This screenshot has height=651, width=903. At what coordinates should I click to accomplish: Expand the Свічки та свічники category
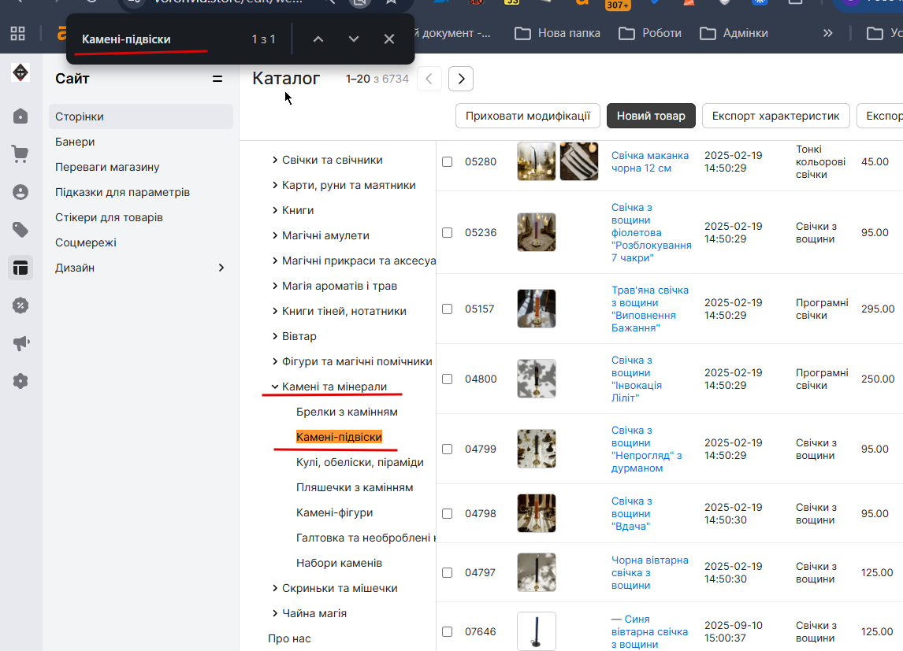coord(275,160)
